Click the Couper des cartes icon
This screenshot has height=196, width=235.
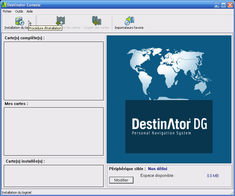click(x=97, y=21)
